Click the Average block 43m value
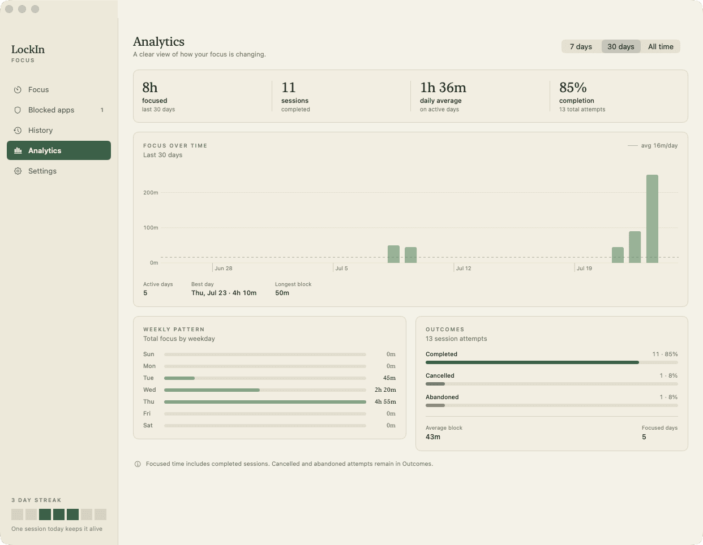 [433, 437]
